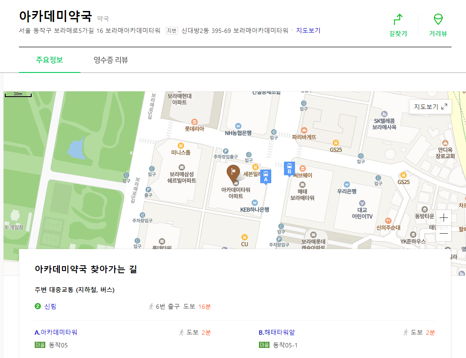This screenshot has height=358, width=466.
Task: Click the blue pond in the park
Action: 76,148
